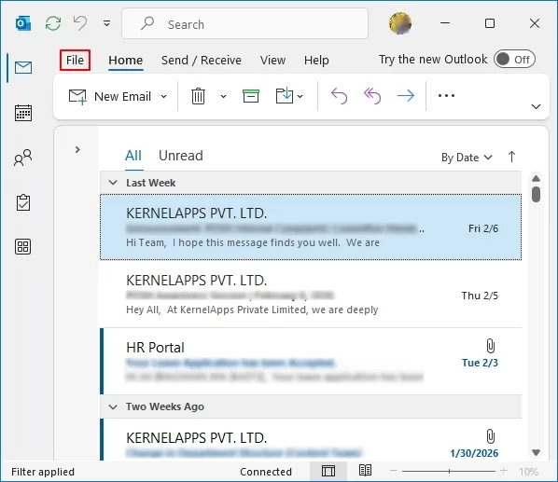Screen dimensions: 558x482
Task: Click the message list scroll down arrow
Action: click(x=537, y=452)
